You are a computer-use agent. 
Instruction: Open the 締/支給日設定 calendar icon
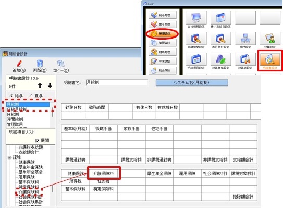pos(221,18)
